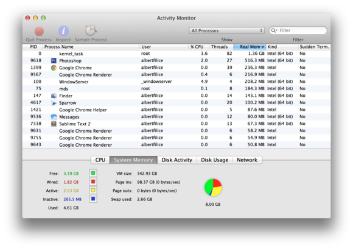Click the memory usage pie chart

[x=213, y=188]
